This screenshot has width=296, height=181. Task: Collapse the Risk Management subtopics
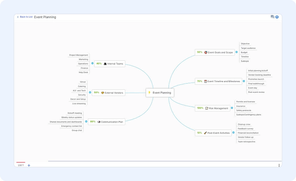233,108
